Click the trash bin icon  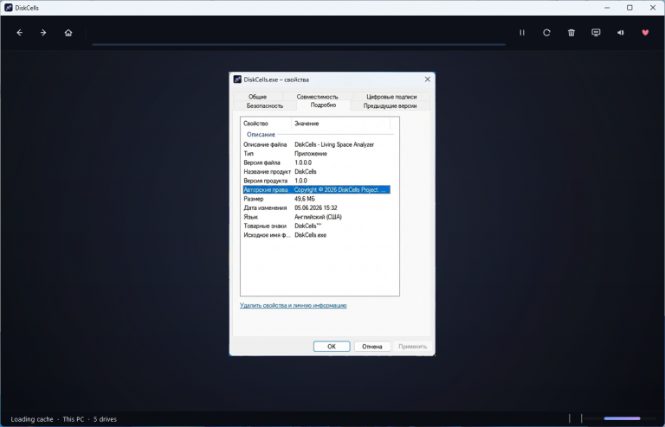coord(571,33)
